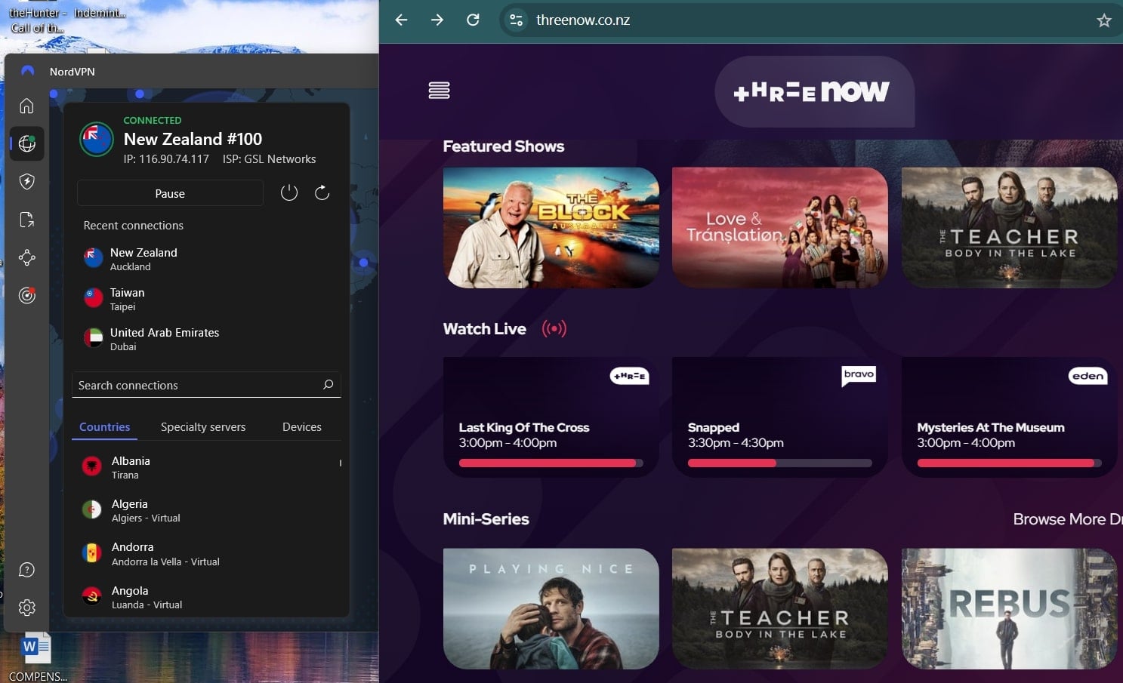This screenshot has height=683, width=1123.
Task: Select the Meshnet file sharing sidebar icon
Action: [26, 220]
